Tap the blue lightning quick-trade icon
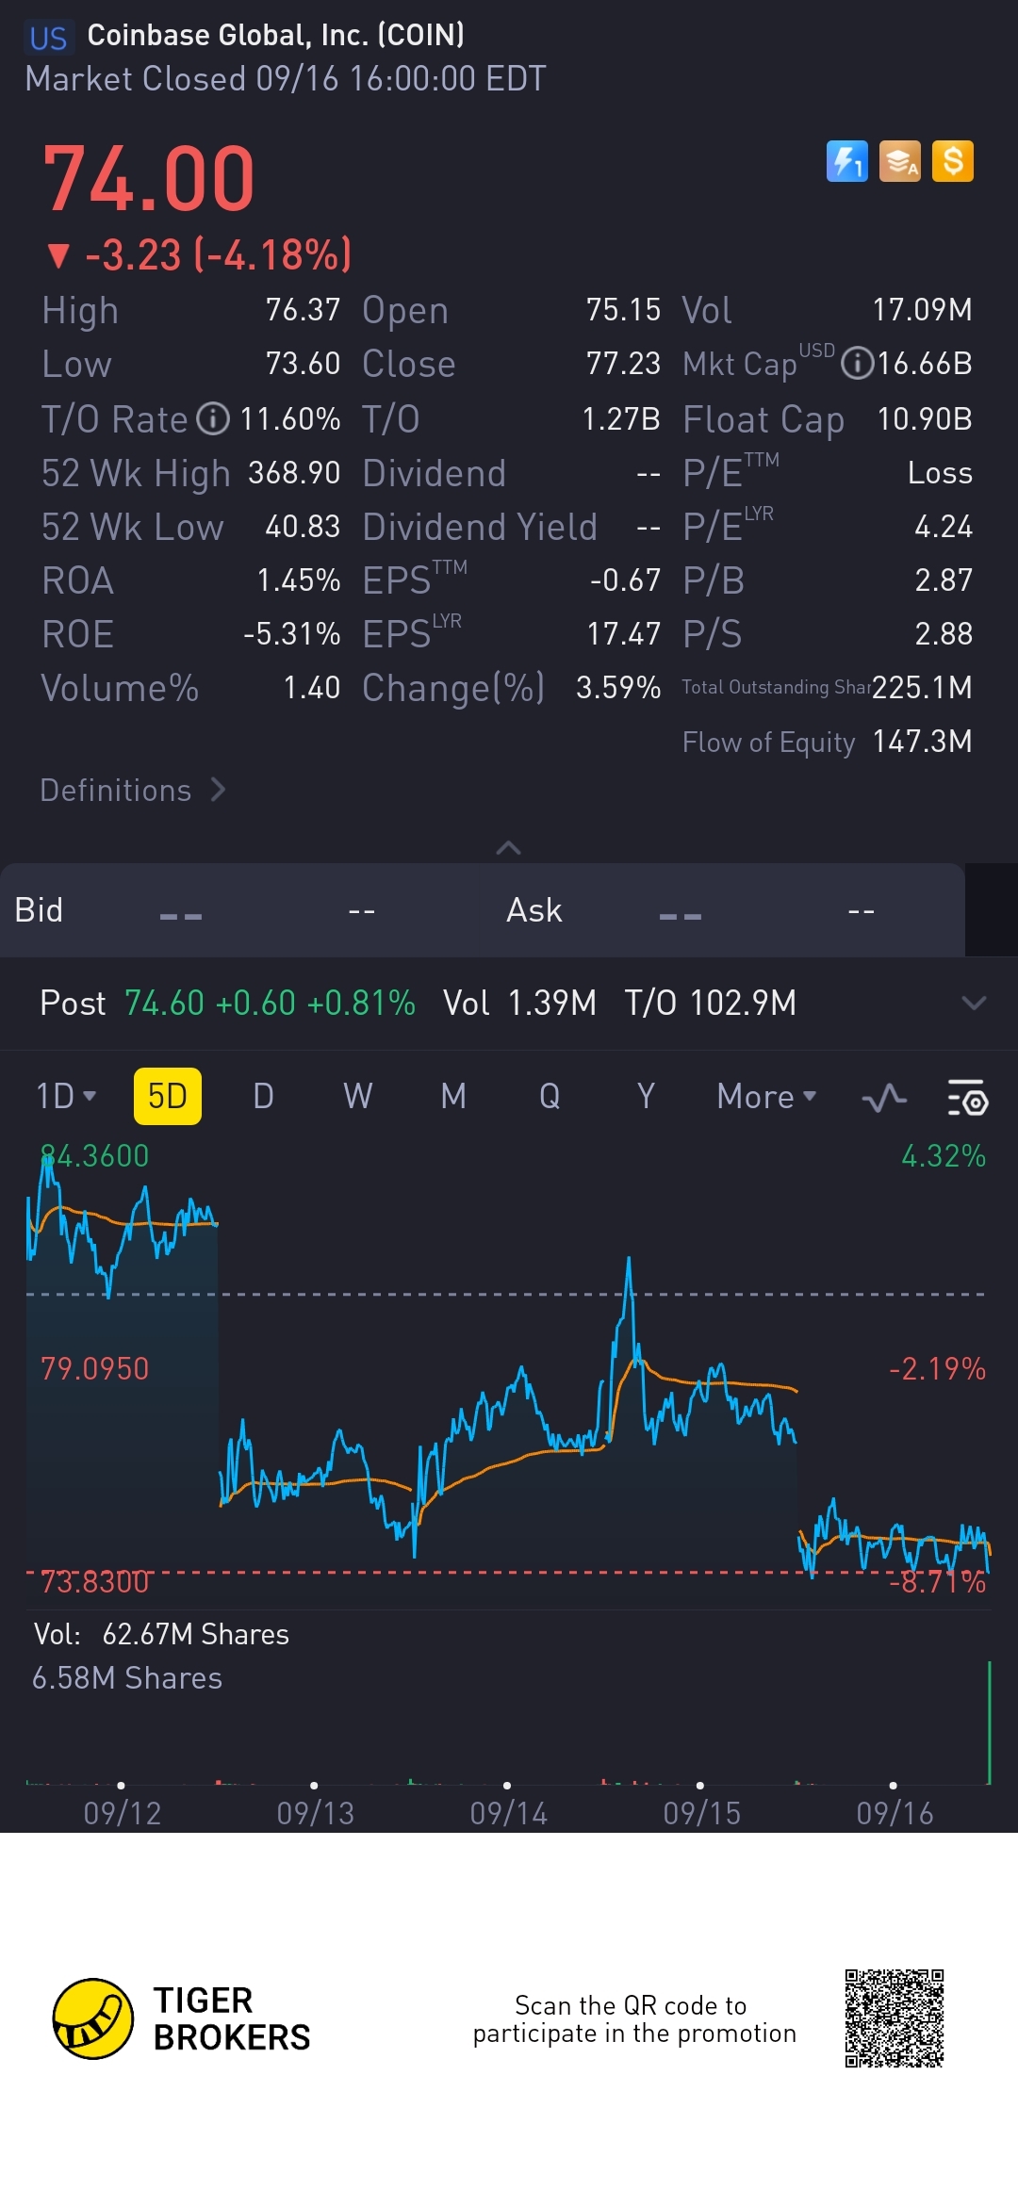Screen dimensions: 1018x2205 pos(846,161)
